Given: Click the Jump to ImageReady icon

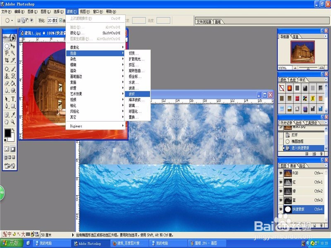Looking at the screenshot, I should pyautogui.click(x=10, y=166).
